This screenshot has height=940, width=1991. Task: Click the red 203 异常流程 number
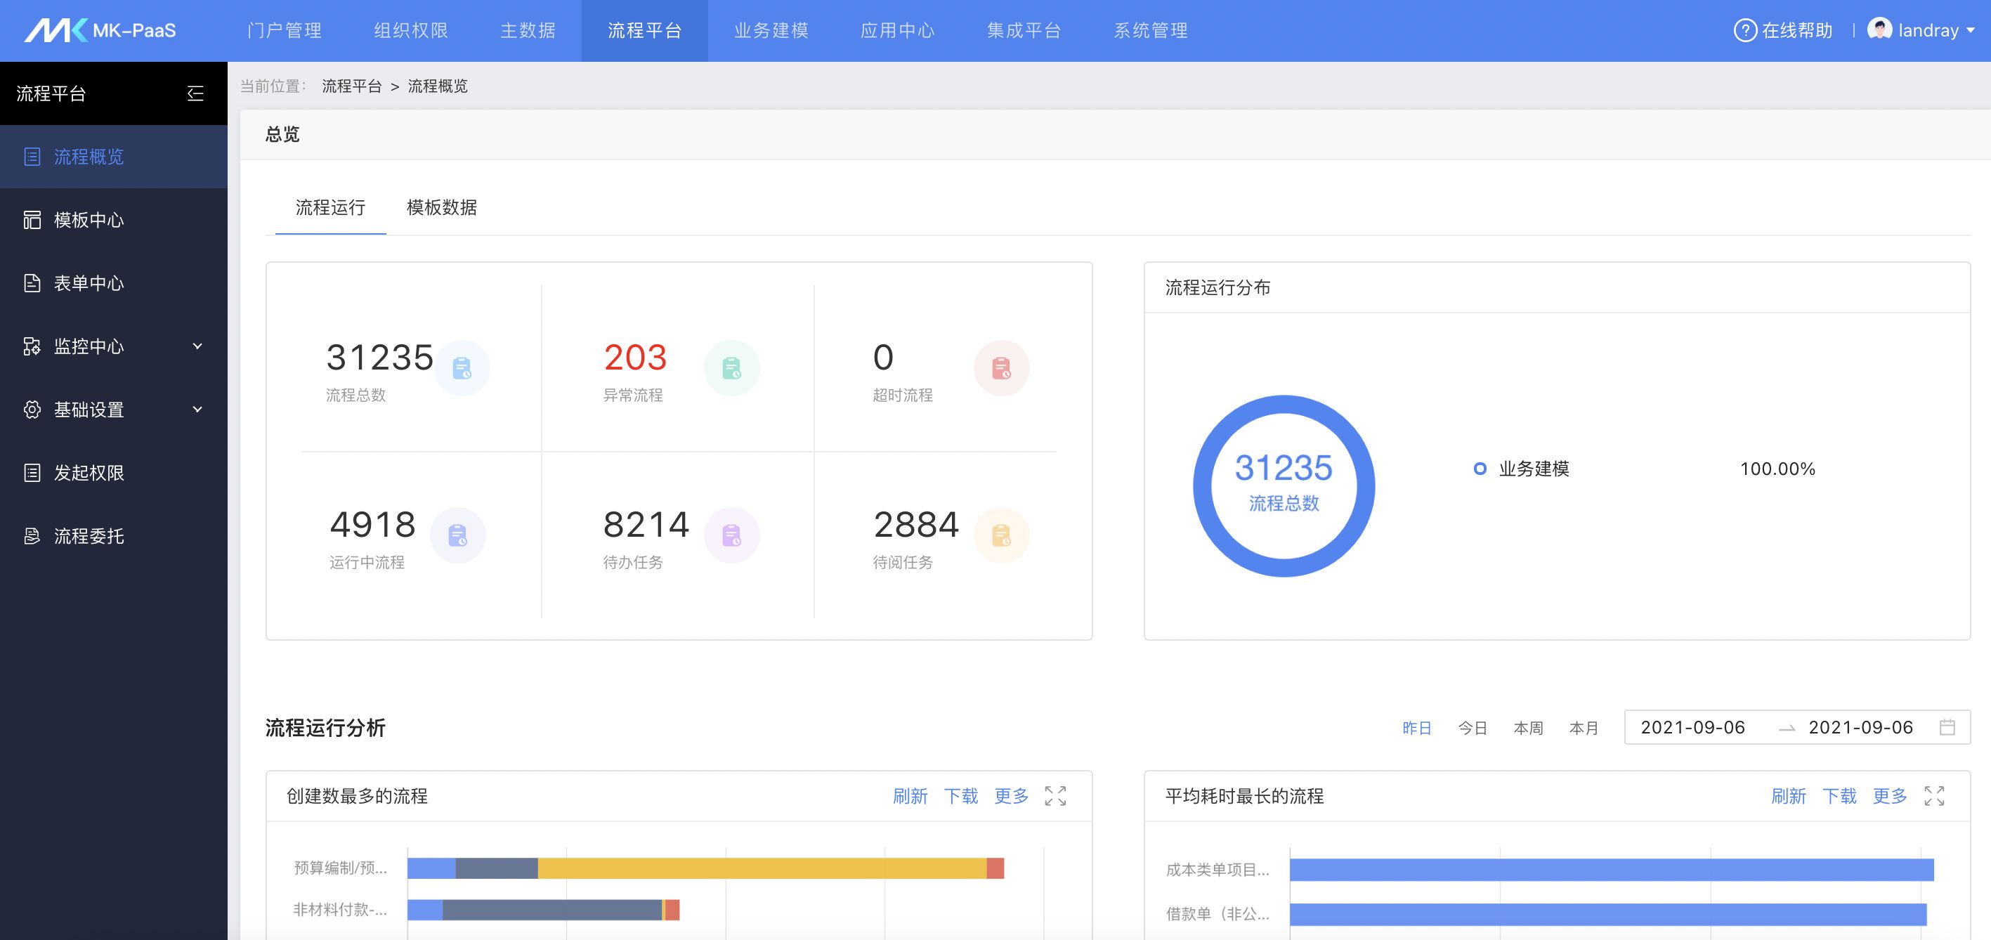pyautogui.click(x=635, y=357)
